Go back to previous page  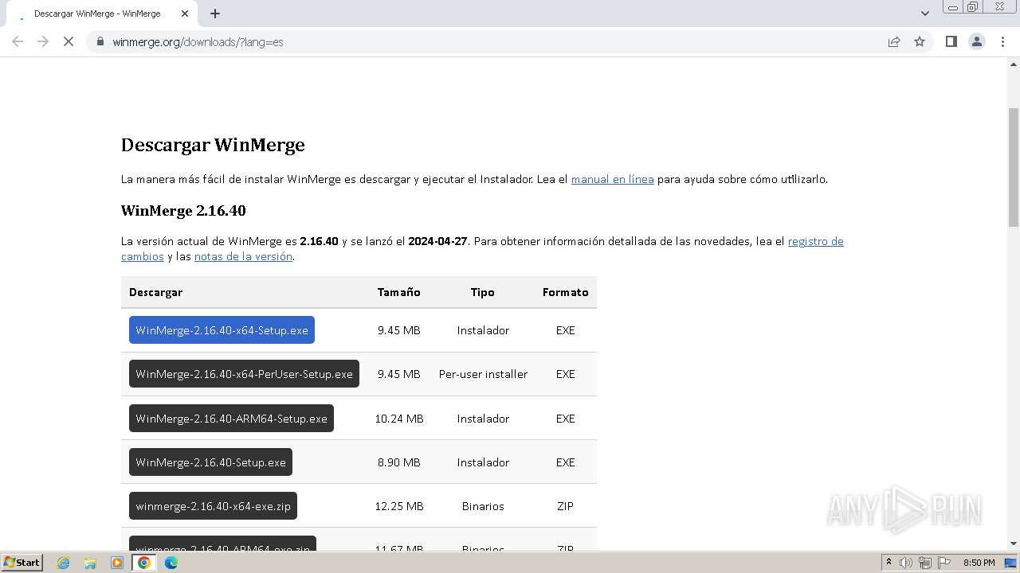18,41
